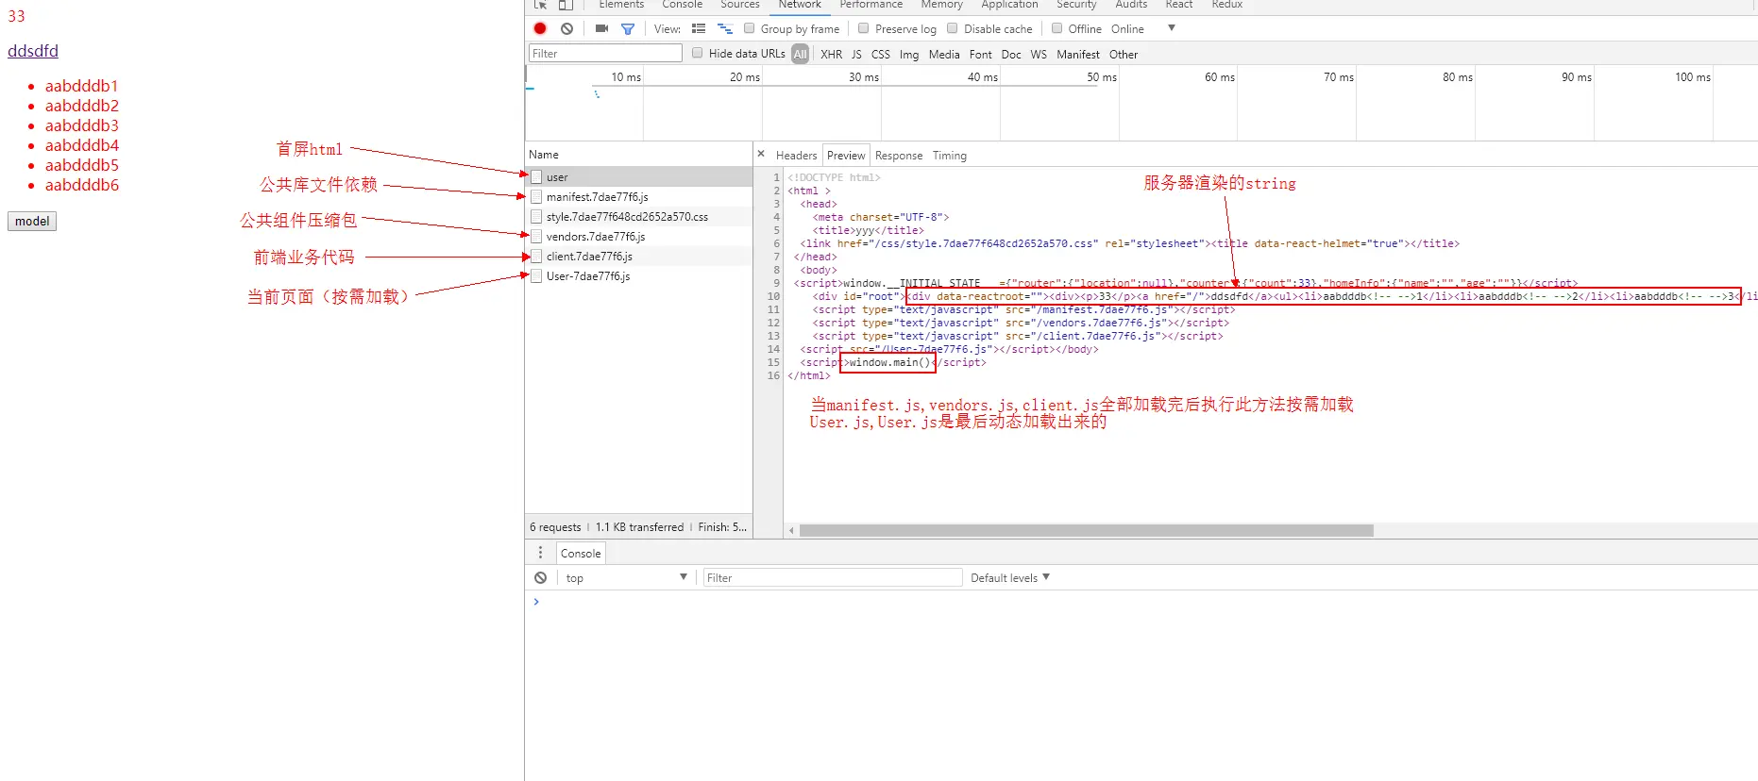The height and width of the screenshot is (781, 1758).
Task: Select the manifest.7dae77f6.js request
Action: pyautogui.click(x=639, y=196)
